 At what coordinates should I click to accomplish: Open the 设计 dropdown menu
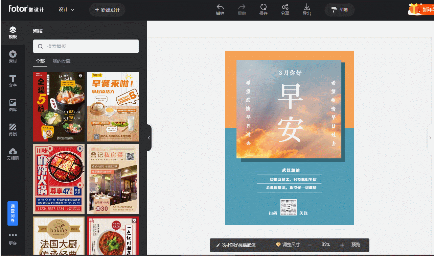click(x=66, y=10)
